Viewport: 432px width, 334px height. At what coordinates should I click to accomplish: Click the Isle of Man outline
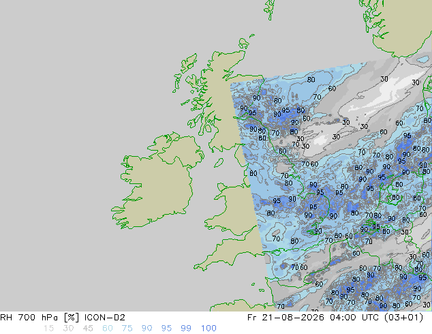point(219,163)
